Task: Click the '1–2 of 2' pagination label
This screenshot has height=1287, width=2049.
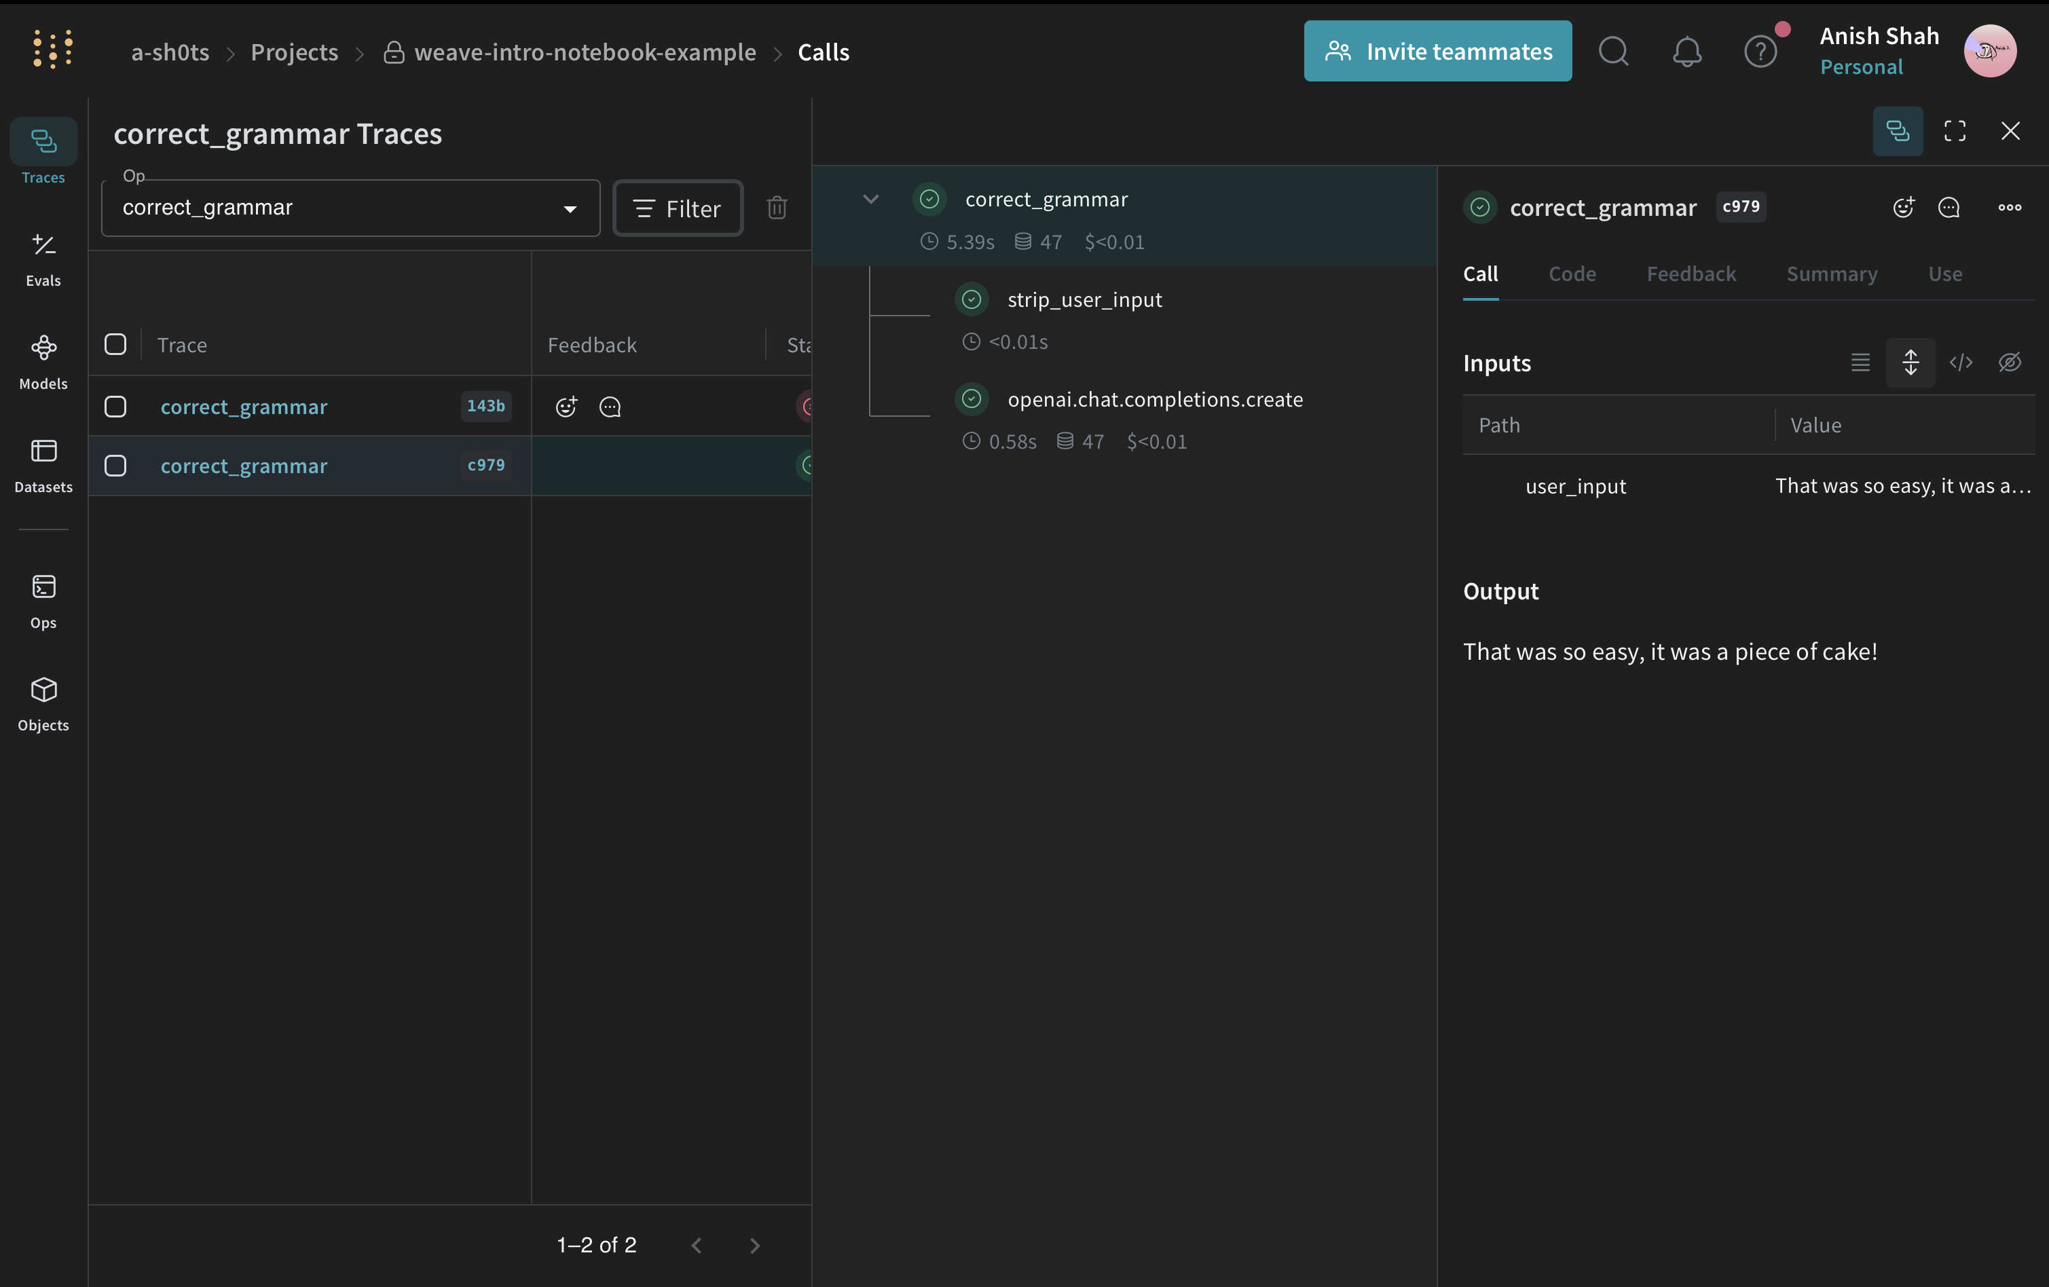Action: (x=597, y=1246)
